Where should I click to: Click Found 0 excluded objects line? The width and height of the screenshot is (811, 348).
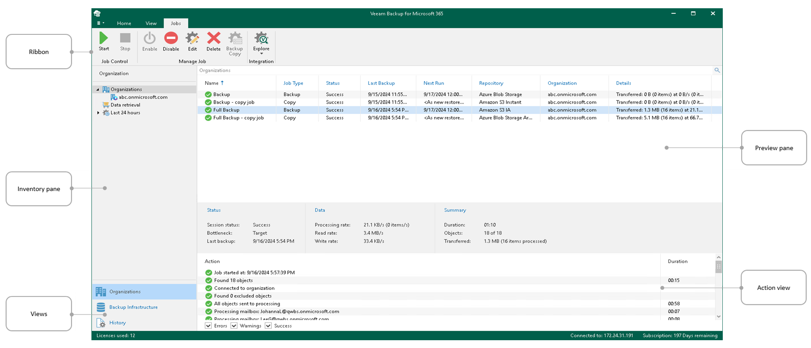[x=243, y=296]
